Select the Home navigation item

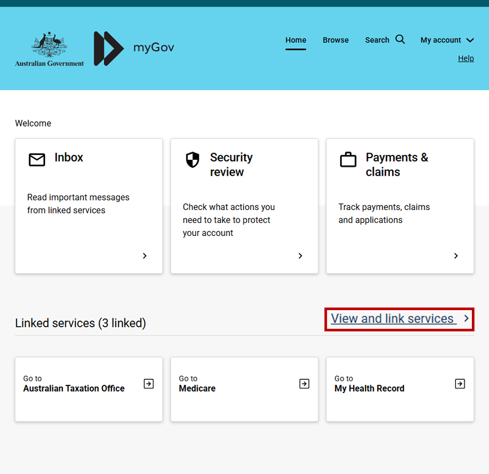[x=295, y=40]
